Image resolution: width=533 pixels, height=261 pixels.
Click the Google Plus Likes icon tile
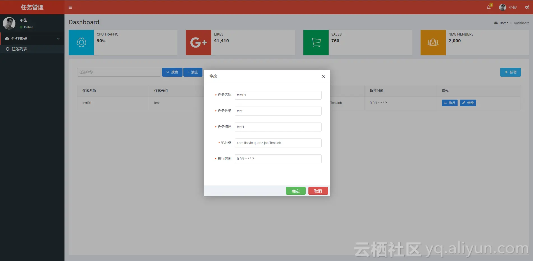199,43
